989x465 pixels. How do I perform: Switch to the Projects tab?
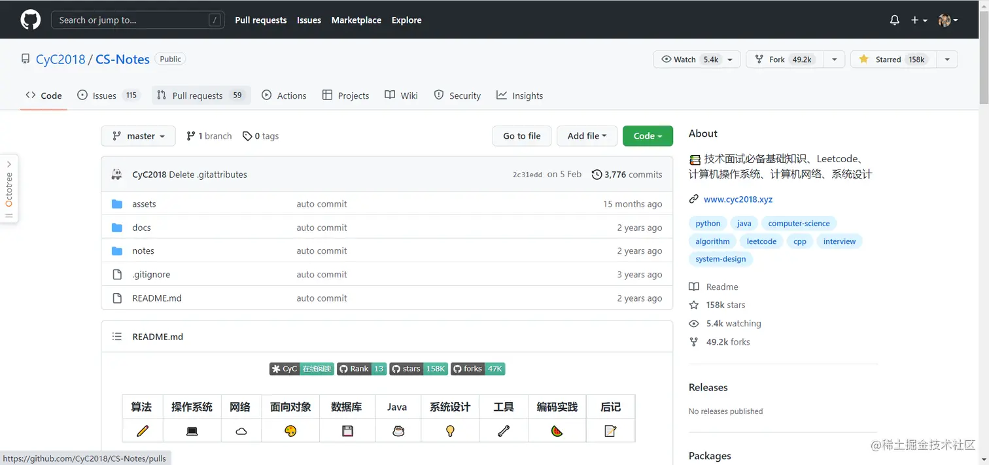click(x=346, y=95)
